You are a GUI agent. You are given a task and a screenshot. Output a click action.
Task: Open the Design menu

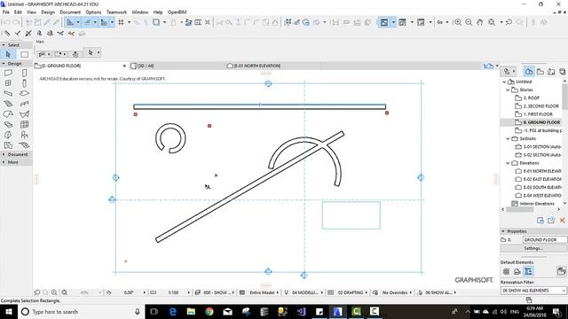point(48,12)
